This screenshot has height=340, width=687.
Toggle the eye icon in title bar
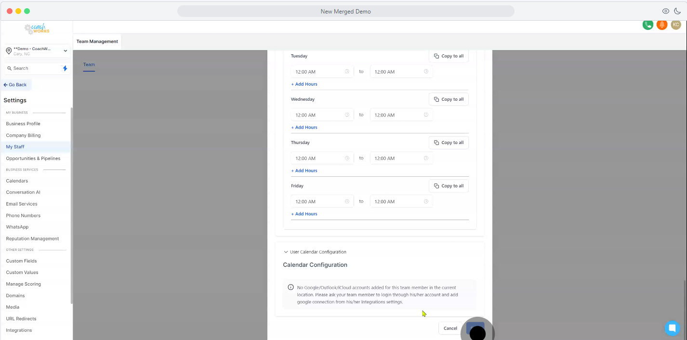click(x=666, y=11)
